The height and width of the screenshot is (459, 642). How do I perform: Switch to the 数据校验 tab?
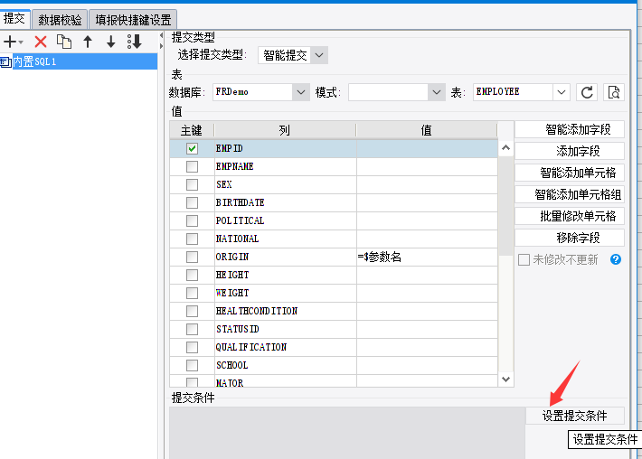coord(60,20)
